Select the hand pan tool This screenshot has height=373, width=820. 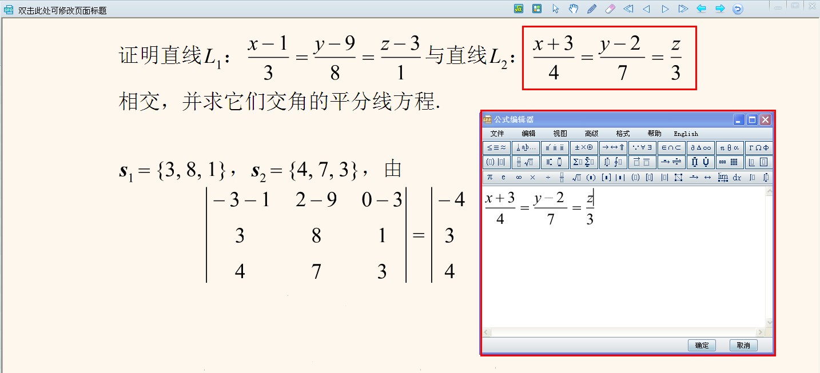(x=573, y=9)
